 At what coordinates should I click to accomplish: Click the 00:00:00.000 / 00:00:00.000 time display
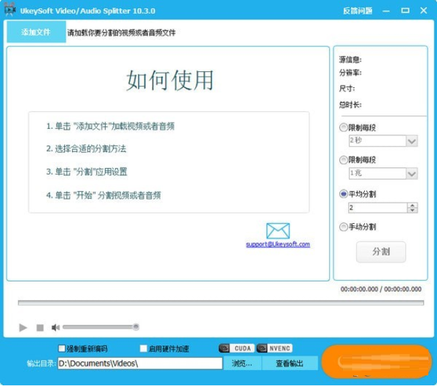(x=381, y=289)
